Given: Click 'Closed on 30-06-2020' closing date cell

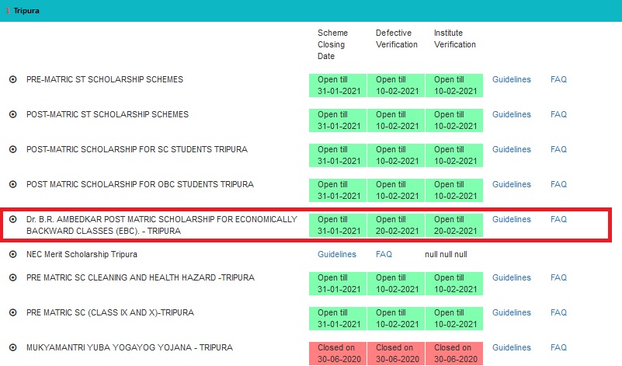Looking at the screenshot, I should [x=338, y=354].
